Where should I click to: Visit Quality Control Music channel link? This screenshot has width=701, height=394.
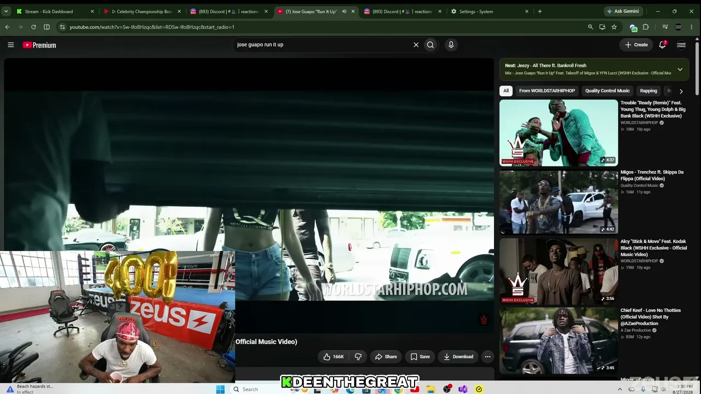tap(639, 186)
